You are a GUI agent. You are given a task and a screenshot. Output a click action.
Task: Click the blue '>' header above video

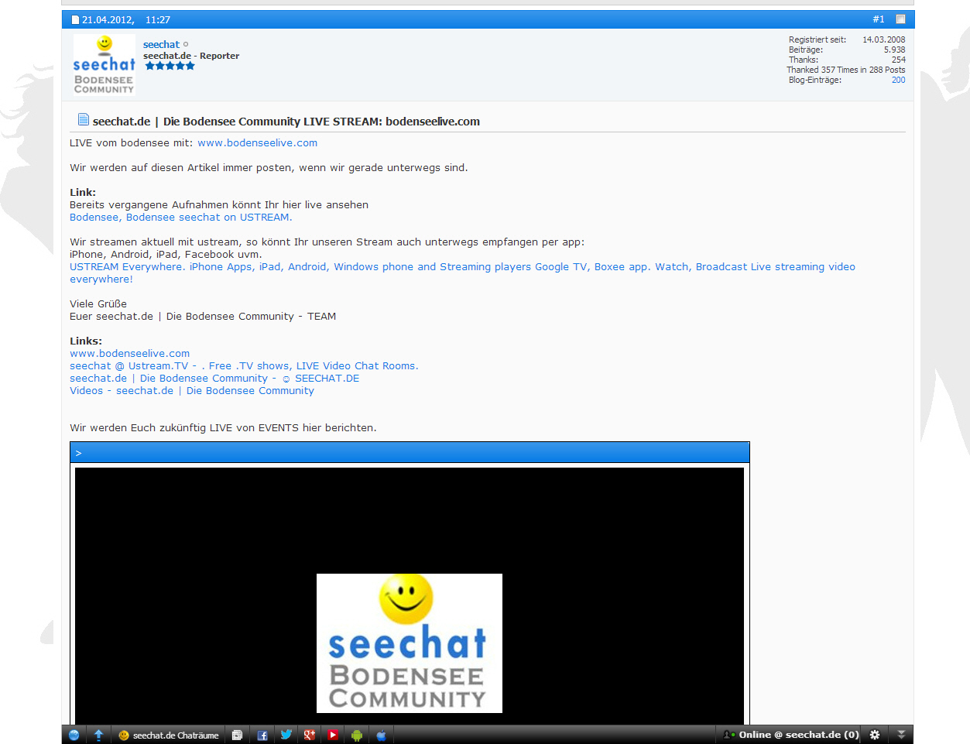click(410, 453)
